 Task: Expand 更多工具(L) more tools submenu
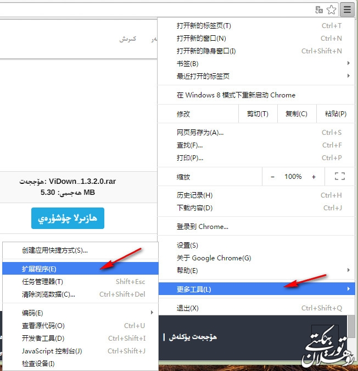tap(257, 289)
